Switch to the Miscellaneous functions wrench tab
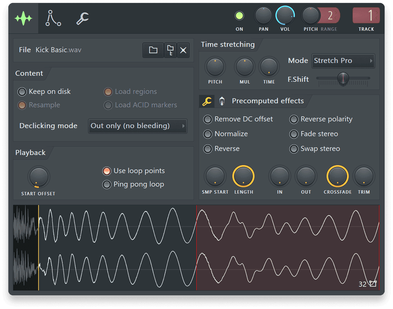The width and height of the screenshot is (393, 309). point(82,18)
